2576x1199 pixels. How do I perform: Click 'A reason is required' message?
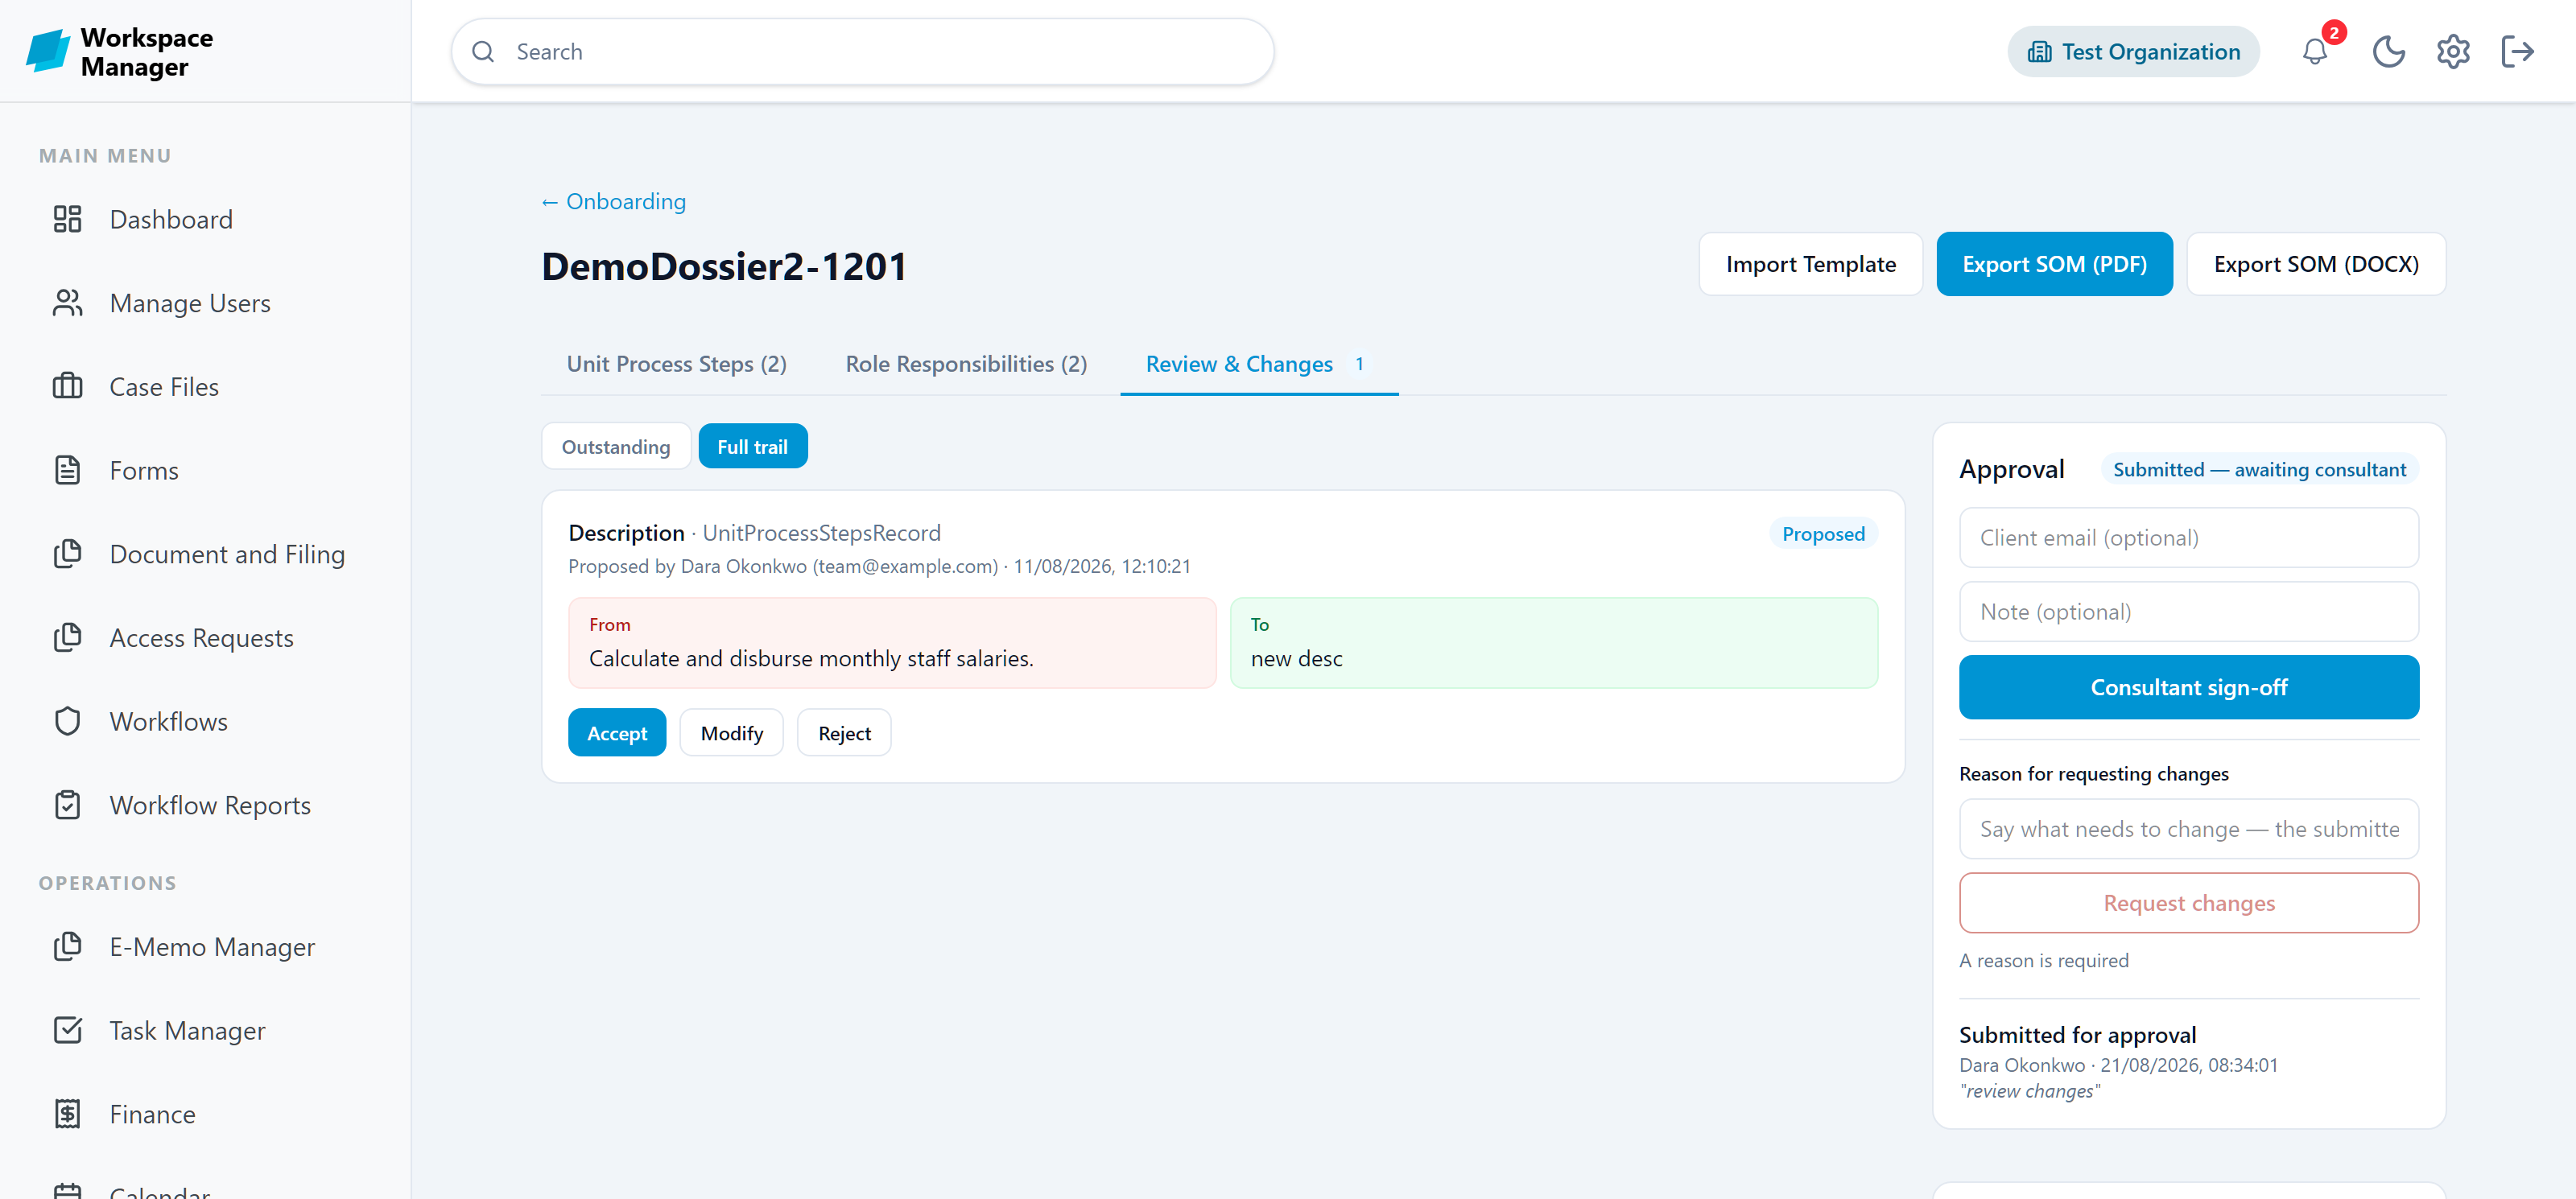[2043, 960]
